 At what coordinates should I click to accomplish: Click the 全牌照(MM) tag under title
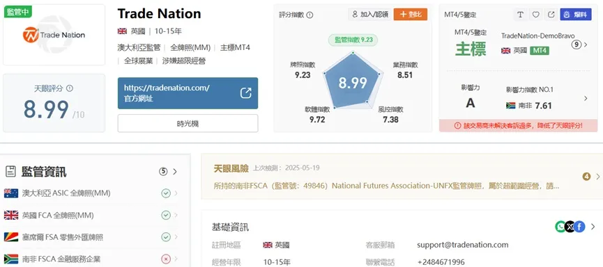[x=190, y=47]
